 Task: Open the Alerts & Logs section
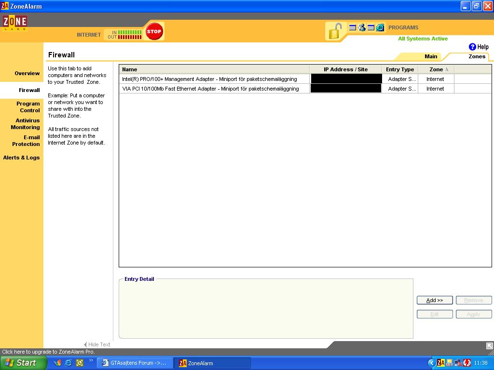click(21, 158)
